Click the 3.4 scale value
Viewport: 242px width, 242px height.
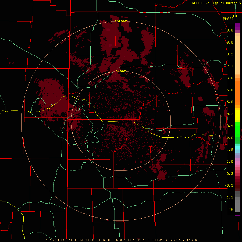pyautogui.click(x=230, y=126)
